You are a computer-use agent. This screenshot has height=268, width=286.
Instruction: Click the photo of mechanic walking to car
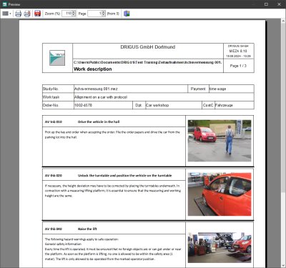pyautogui.click(x=220, y=141)
